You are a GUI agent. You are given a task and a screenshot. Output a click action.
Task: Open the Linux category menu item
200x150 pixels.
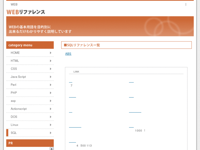[30, 125]
